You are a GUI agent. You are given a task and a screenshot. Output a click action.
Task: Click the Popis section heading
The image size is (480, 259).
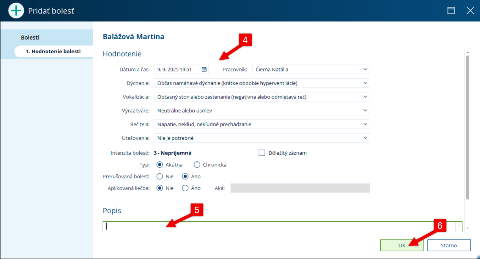(112, 211)
